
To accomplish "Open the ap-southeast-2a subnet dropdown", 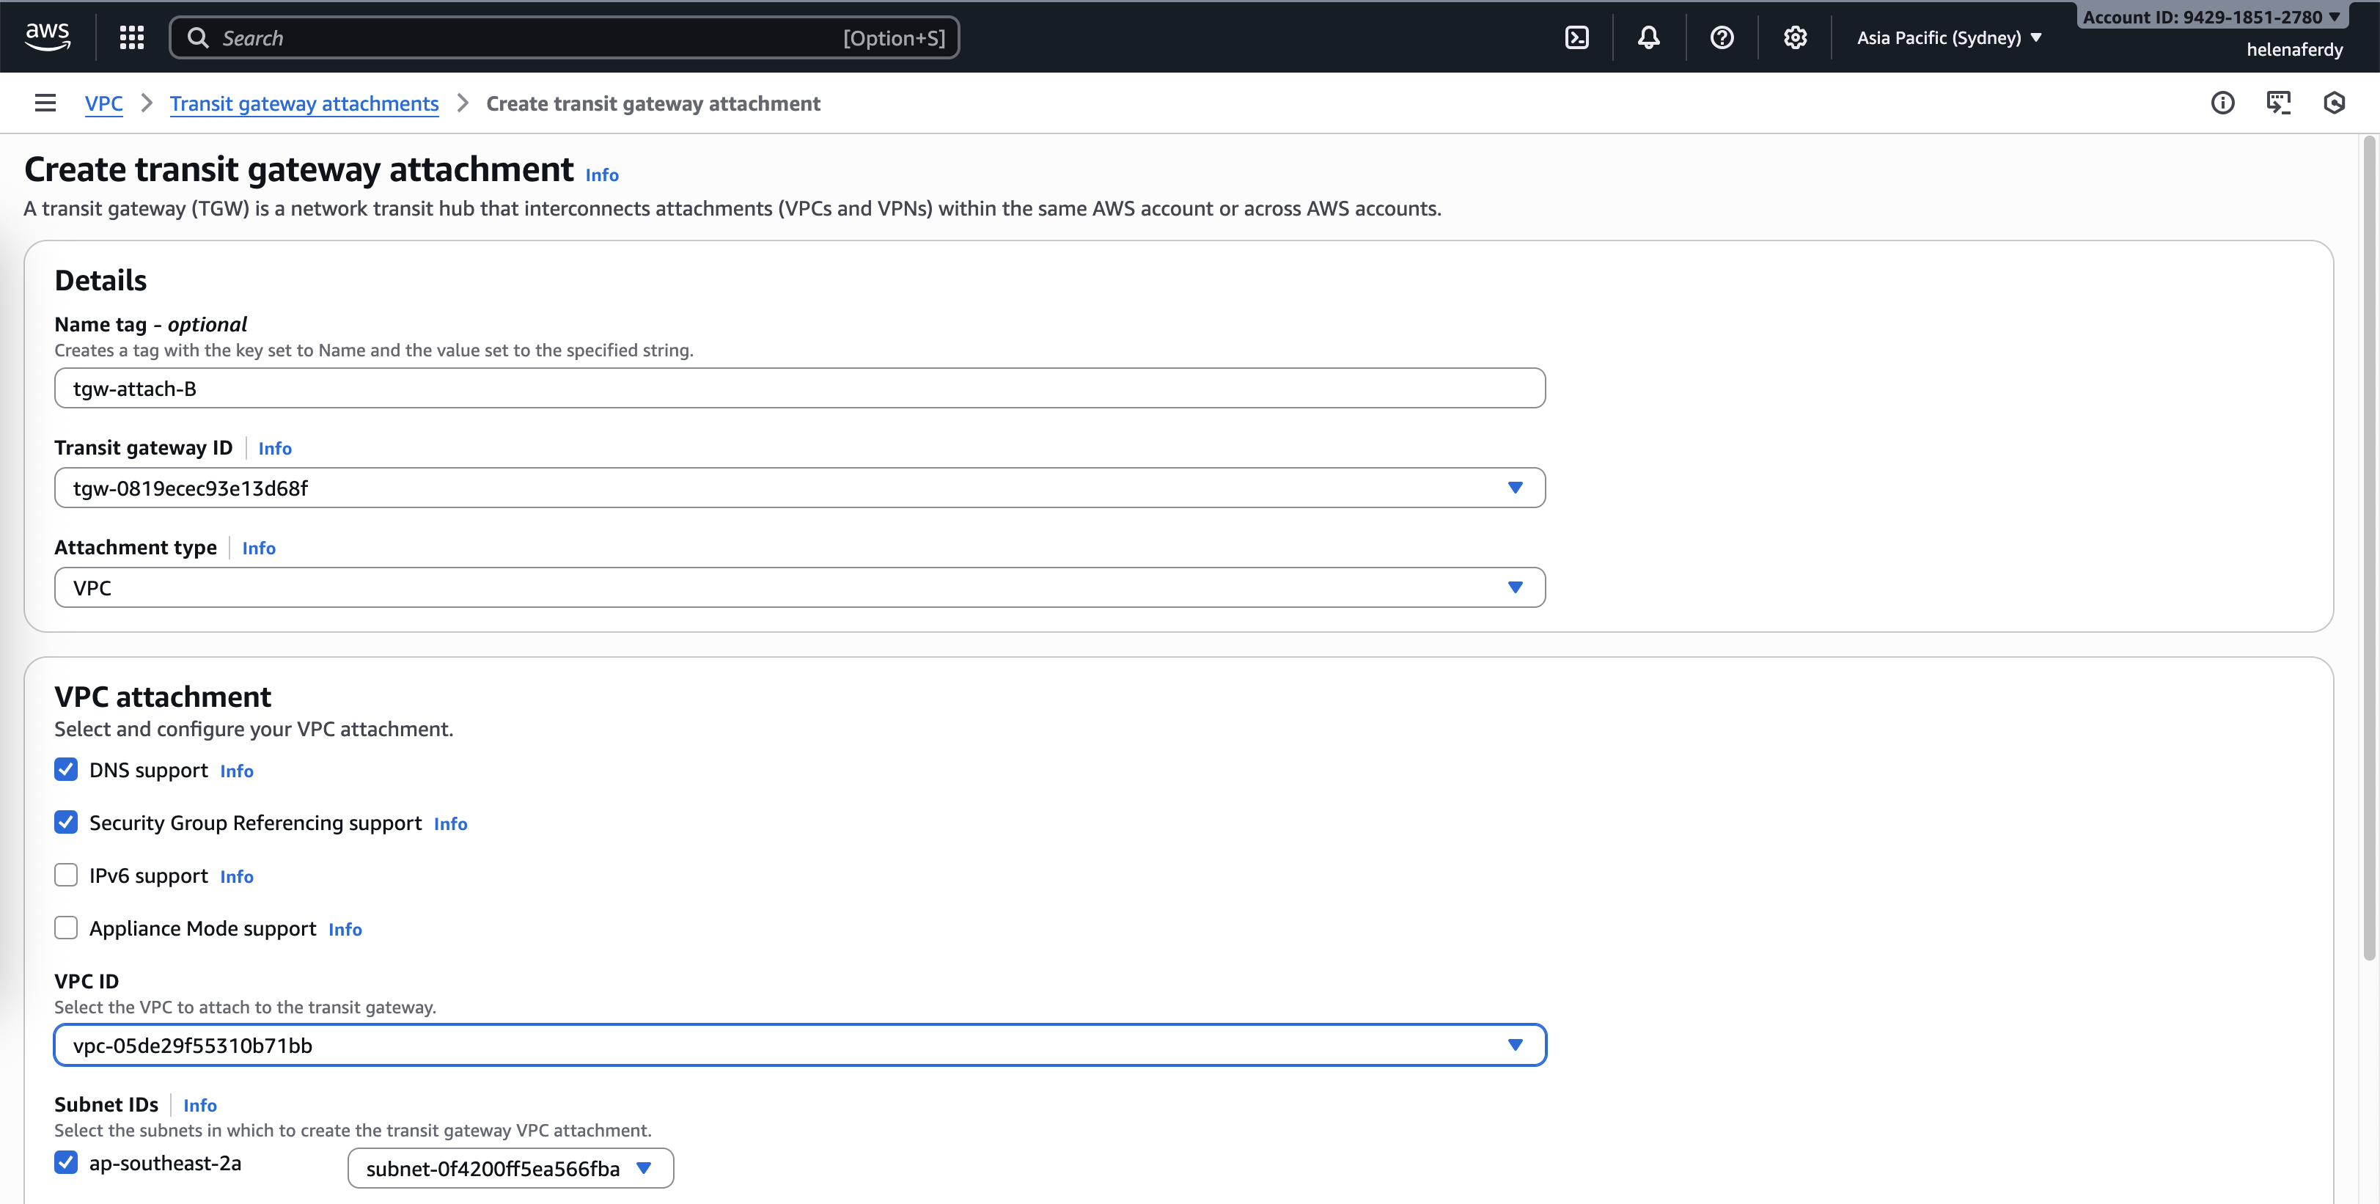I will tap(510, 1168).
